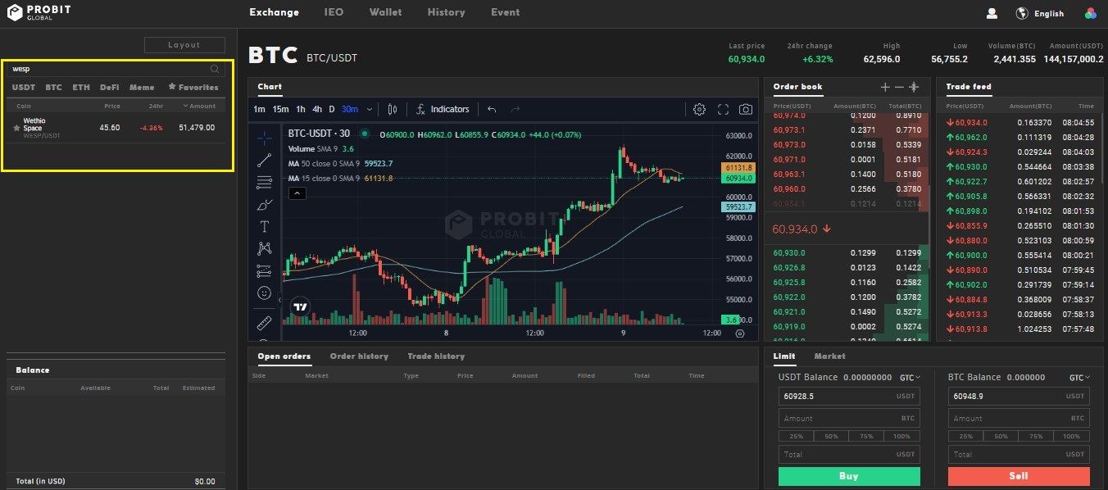
Task: Set chart interval to 15m
Action: [280, 109]
